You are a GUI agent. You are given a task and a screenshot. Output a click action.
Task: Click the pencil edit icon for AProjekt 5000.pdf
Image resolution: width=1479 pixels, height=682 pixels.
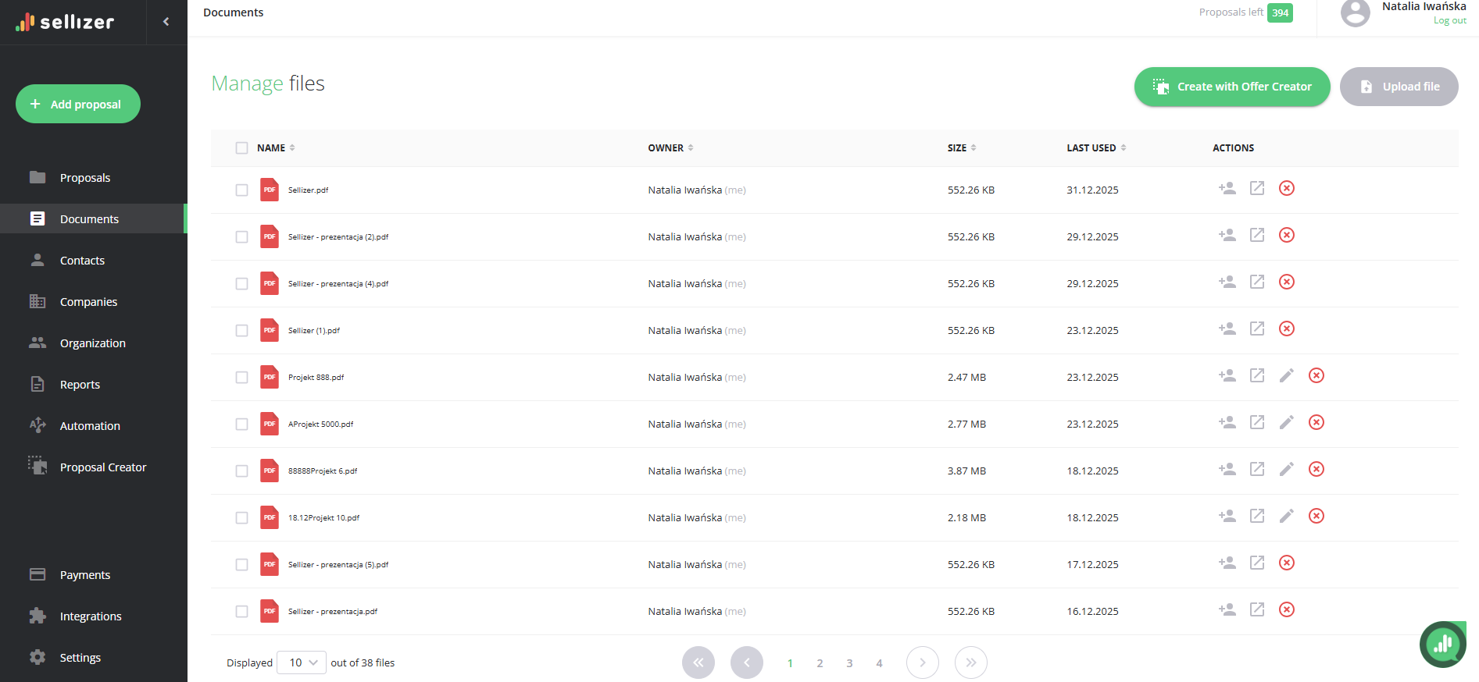(1286, 423)
